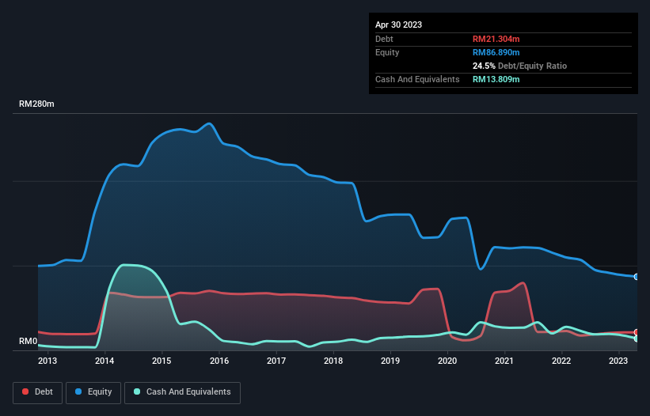Image resolution: width=650 pixels, height=416 pixels.
Task: Click the 2023 x-axis label
Action: pyautogui.click(x=618, y=361)
